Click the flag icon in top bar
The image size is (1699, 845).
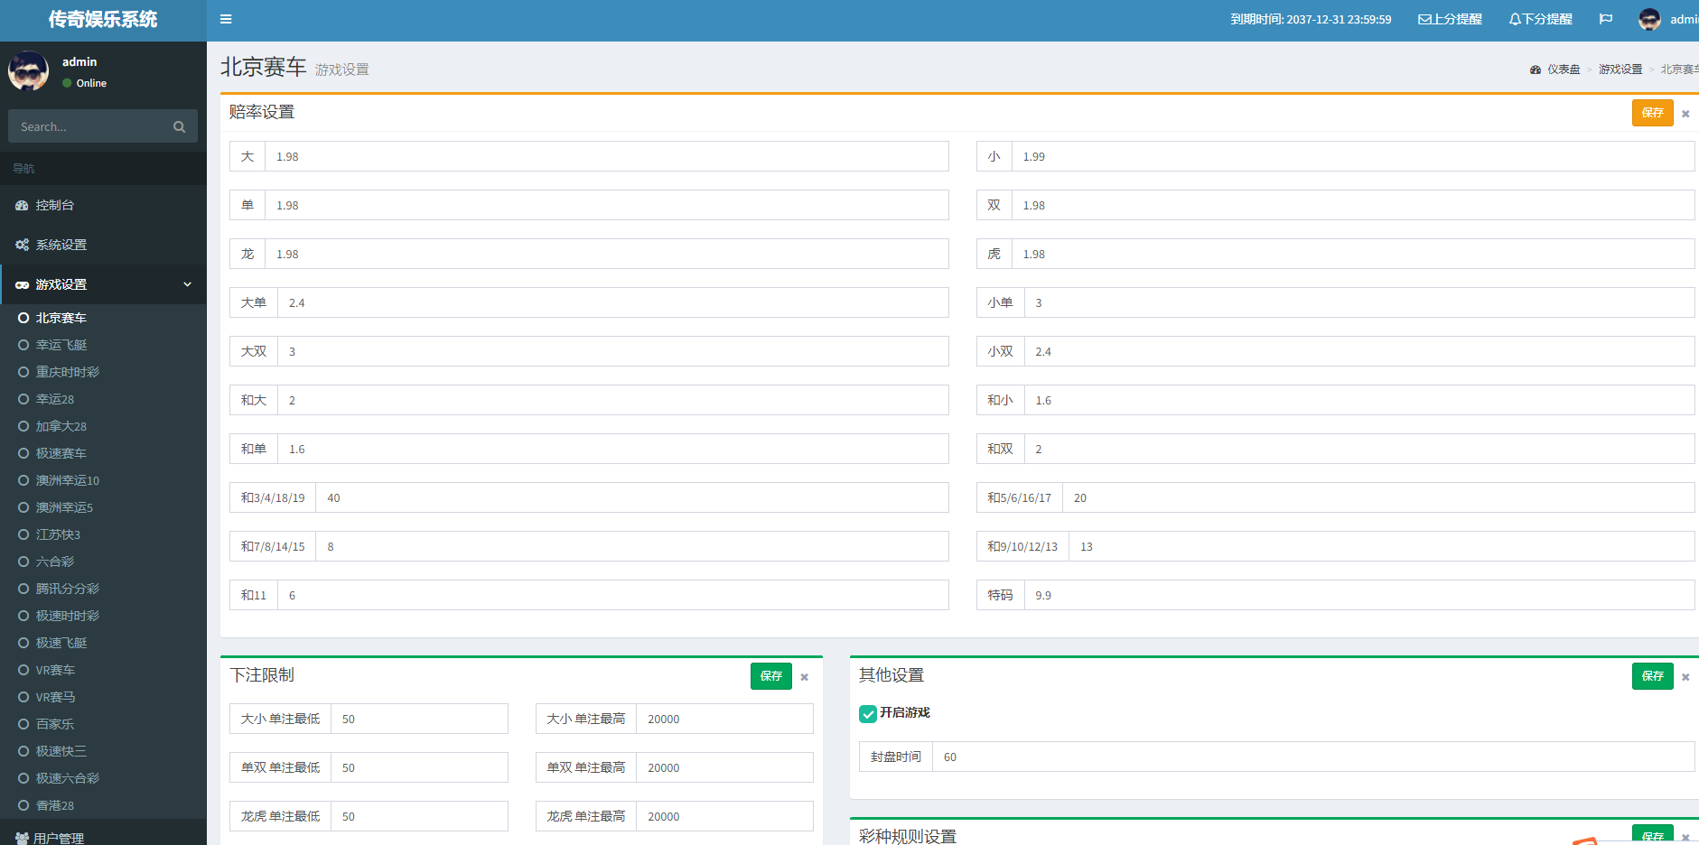click(1605, 19)
